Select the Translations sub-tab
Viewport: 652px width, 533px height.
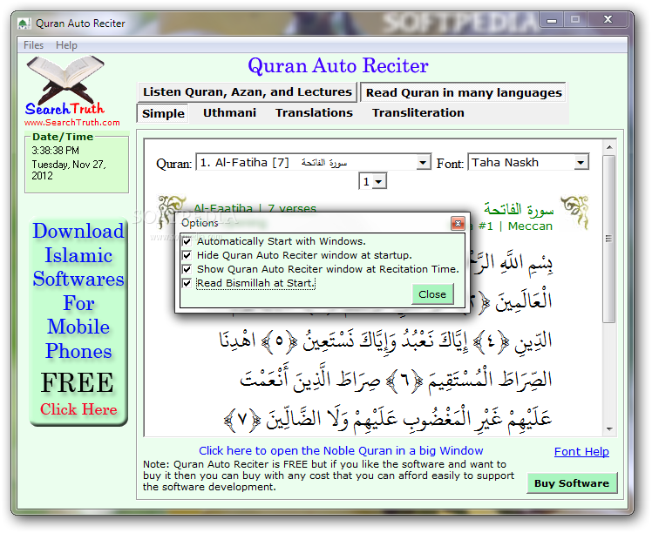pyautogui.click(x=314, y=113)
